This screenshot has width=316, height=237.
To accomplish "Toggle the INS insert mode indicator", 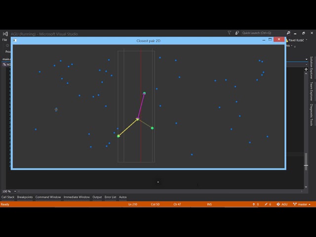I will 209,204.
